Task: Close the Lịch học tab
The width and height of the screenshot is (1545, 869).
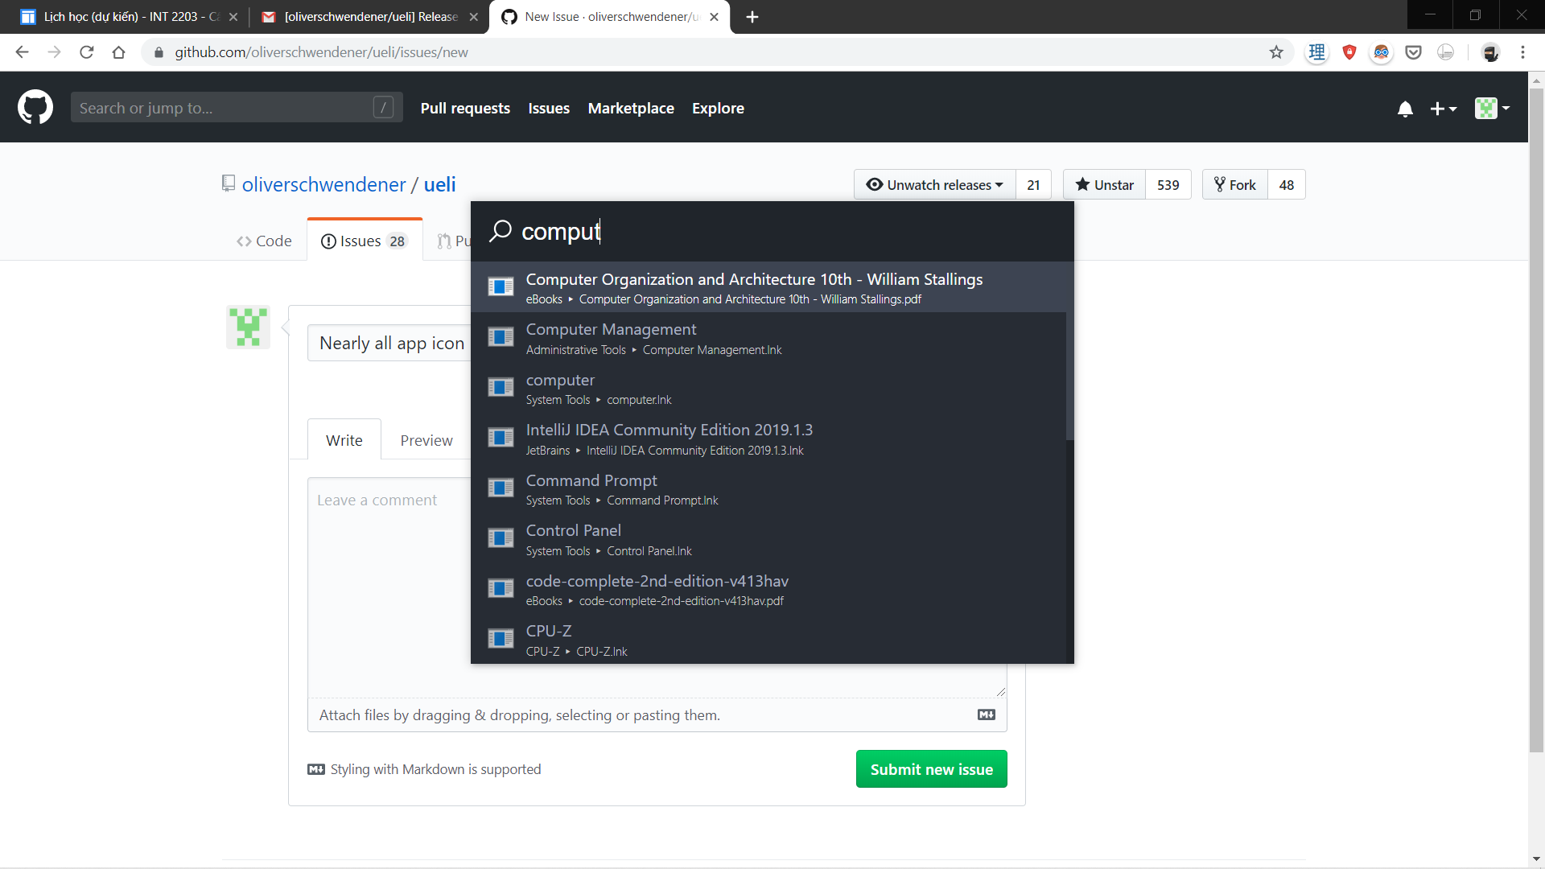Action: pos(233,17)
